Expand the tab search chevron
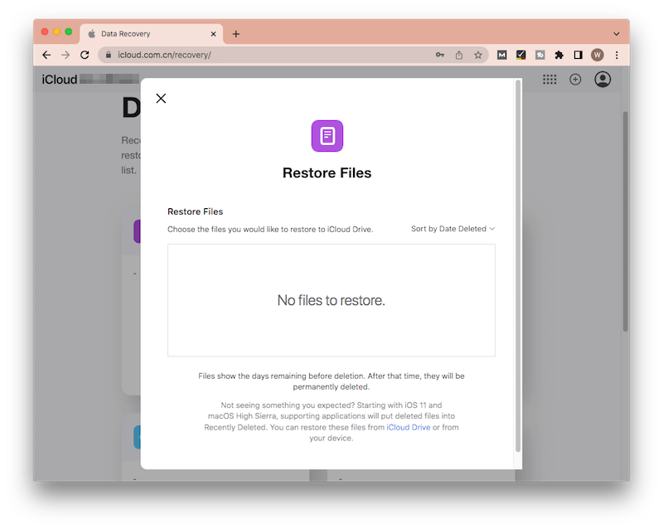The width and height of the screenshot is (663, 529). click(617, 34)
